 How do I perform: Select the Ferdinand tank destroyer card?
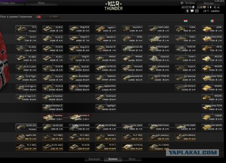[x=106, y=98]
